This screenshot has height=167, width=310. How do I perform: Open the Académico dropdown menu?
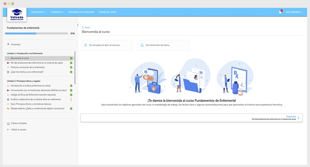pyautogui.click(x=57, y=12)
